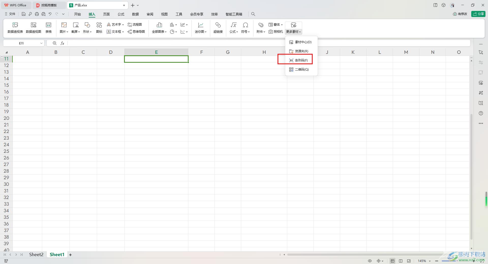Viewport: 488px width, 264px height.
Task: Select 资源夹(R) from the dropdown menu
Action: [x=301, y=51]
